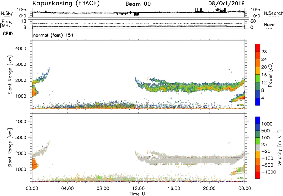Click the Kapuskasing (fitACF) plot title
The width and height of the screenshot is (283, 196).
pos(66,4)
